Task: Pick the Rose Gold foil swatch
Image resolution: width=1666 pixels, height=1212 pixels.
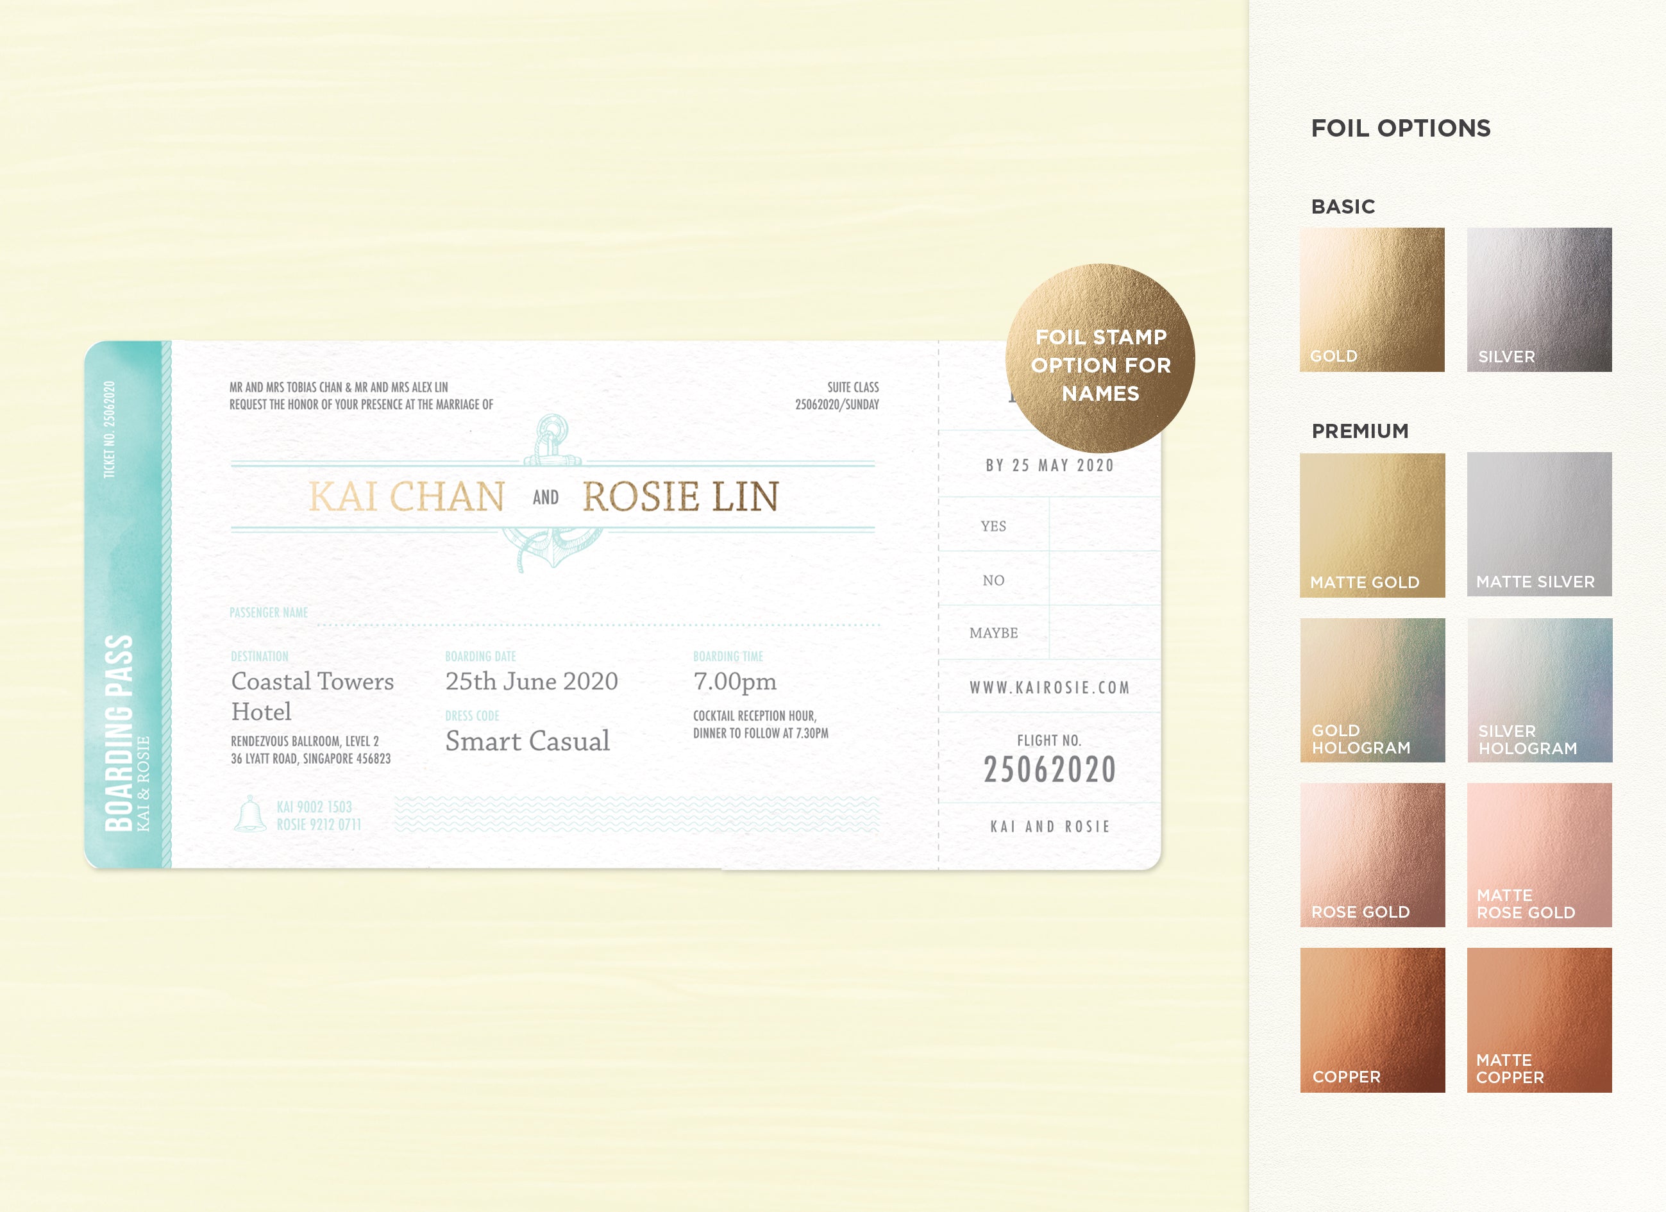Action: coord(1372,854)
